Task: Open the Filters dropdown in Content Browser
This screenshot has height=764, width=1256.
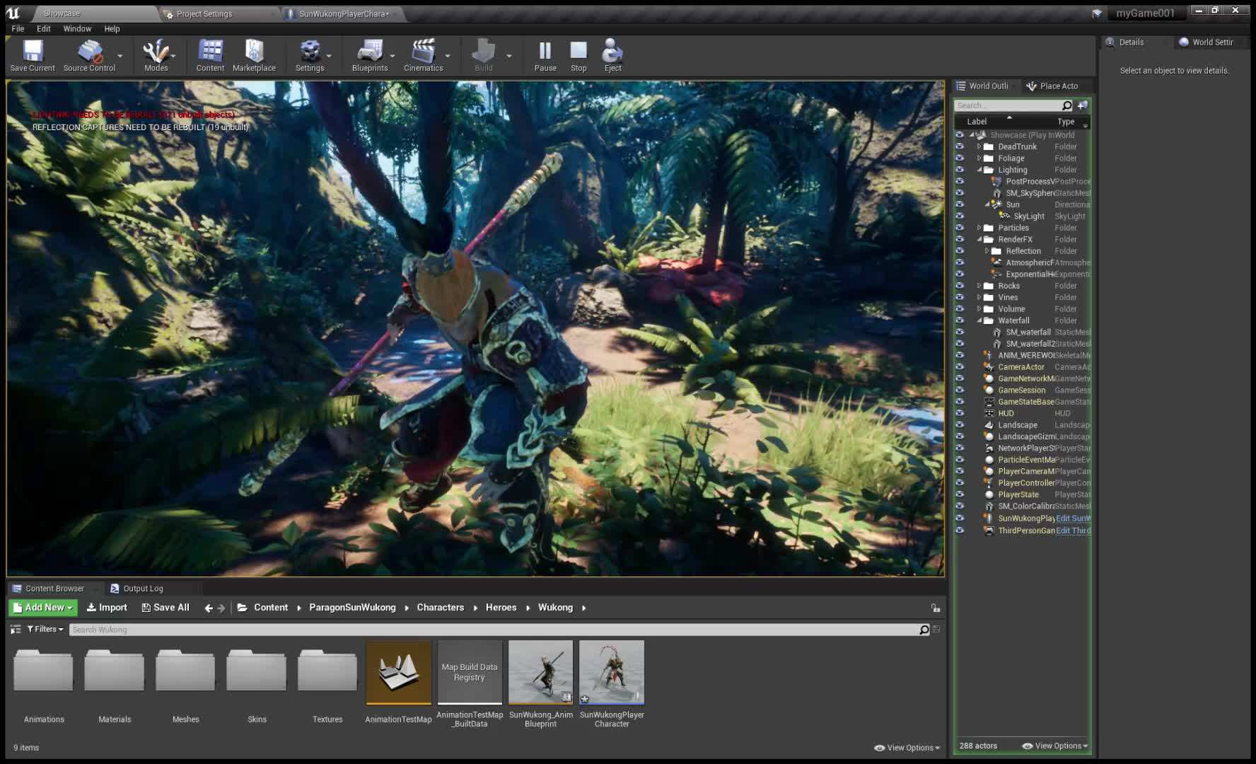Action: click(45, 629)
